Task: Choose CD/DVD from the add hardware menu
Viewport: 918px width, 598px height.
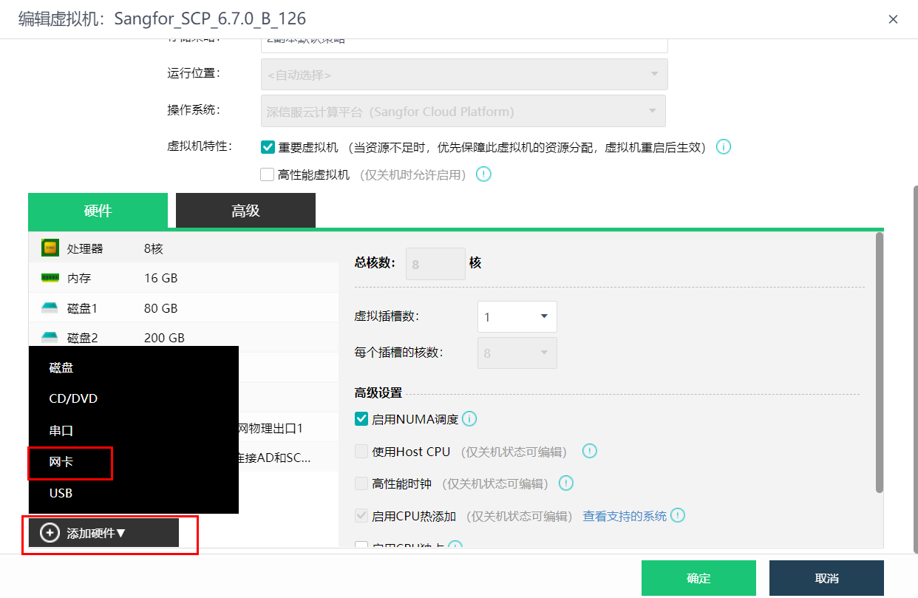Action: [133, 398]
